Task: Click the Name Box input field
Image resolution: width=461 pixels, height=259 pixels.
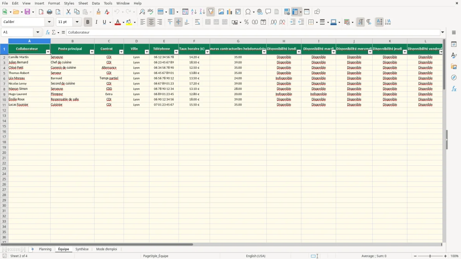Action: pyautogui.click(x=18, y=33)
